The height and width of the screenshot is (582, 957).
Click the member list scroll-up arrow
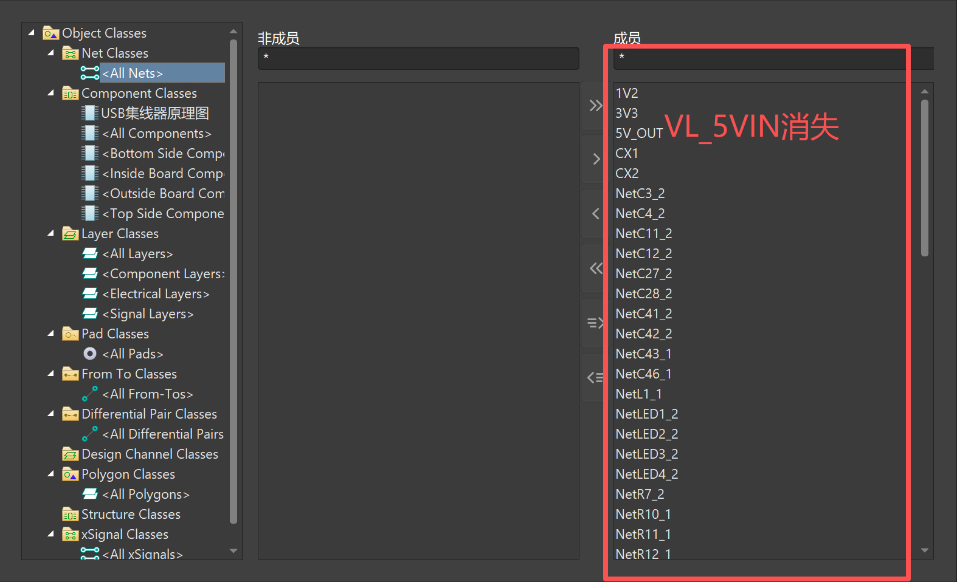tap(925, 91)
